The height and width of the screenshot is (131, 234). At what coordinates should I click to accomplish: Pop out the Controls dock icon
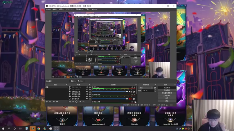(x=175, y=85)
